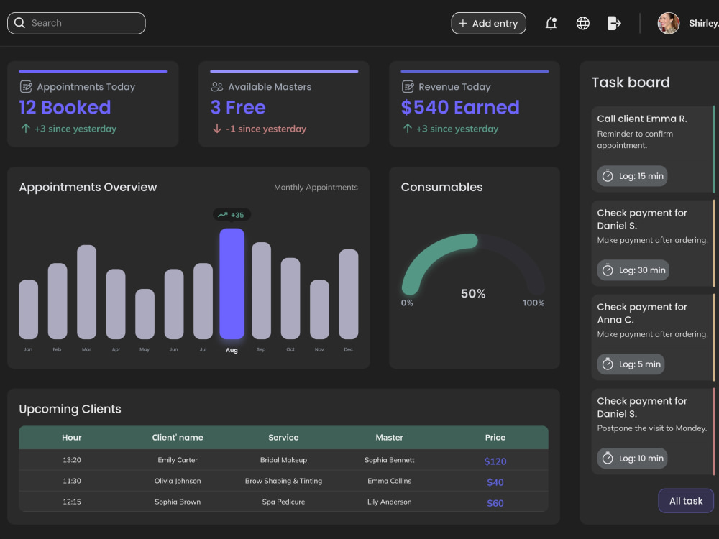
Task: Open the Call client Emma R. task
Action: (x=653, y=149)
